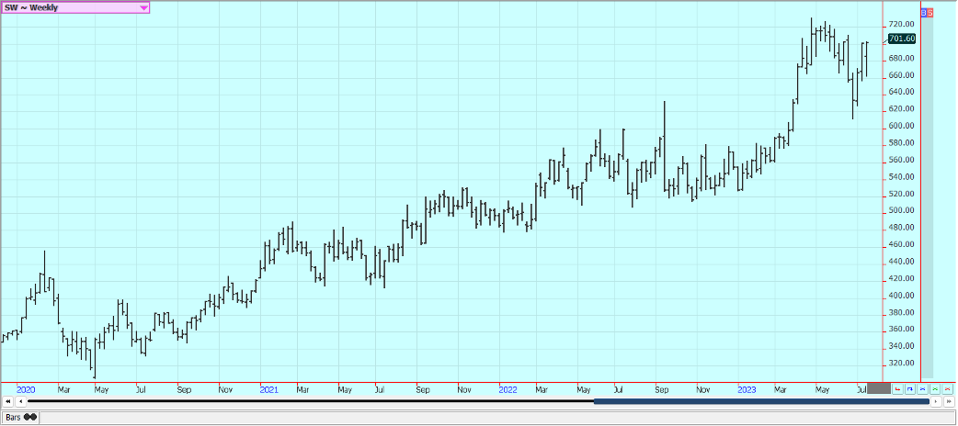
Task: Click the 2021 year label on time axis
Action: tap(268, 388)
